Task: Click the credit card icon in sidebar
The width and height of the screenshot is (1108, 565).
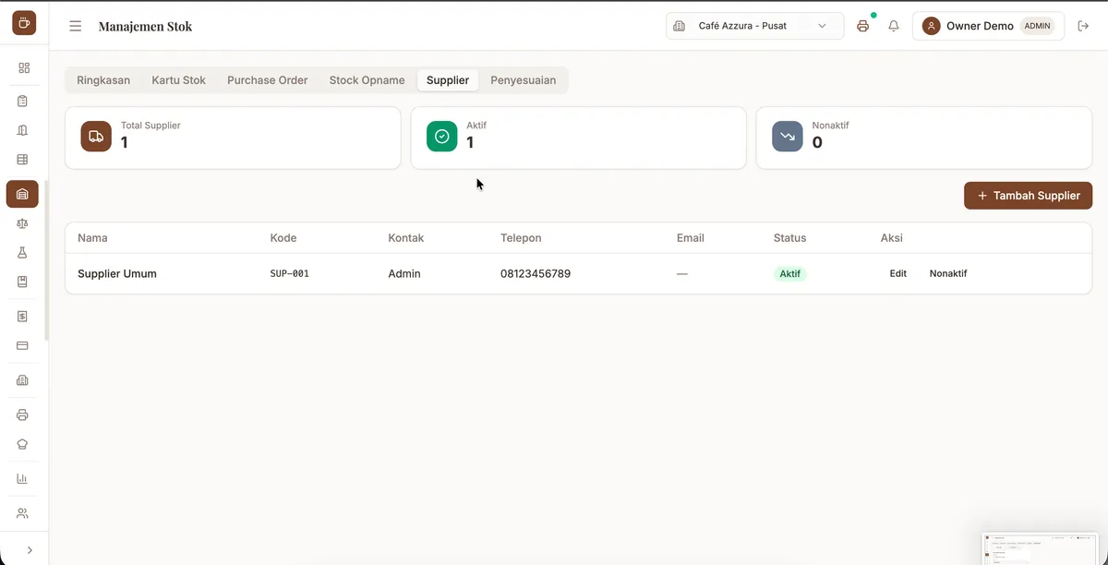Action: (x=23, y=345)
